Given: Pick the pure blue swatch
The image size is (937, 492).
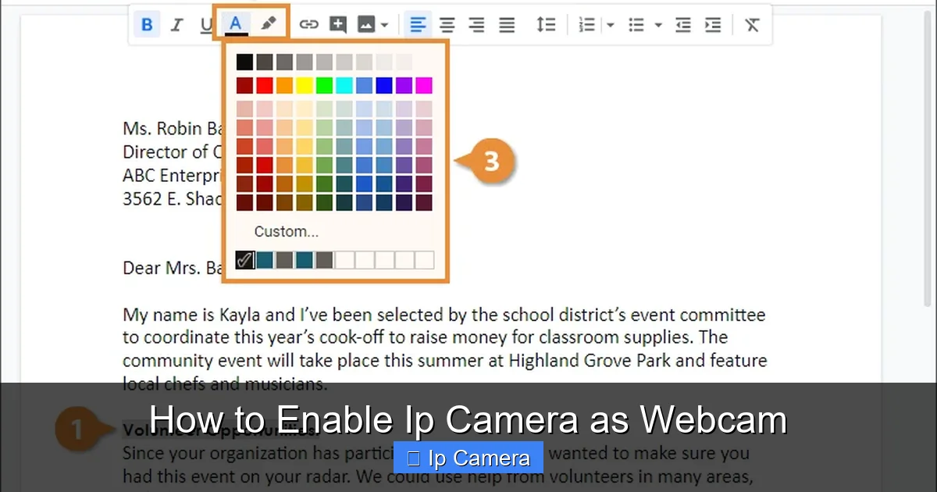Looking at the screenshot, I should (x=384, y=85).
